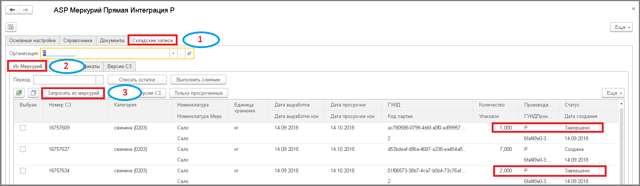
Task: Click Запросить из меркурий button
Action: [x=73, y=93]
